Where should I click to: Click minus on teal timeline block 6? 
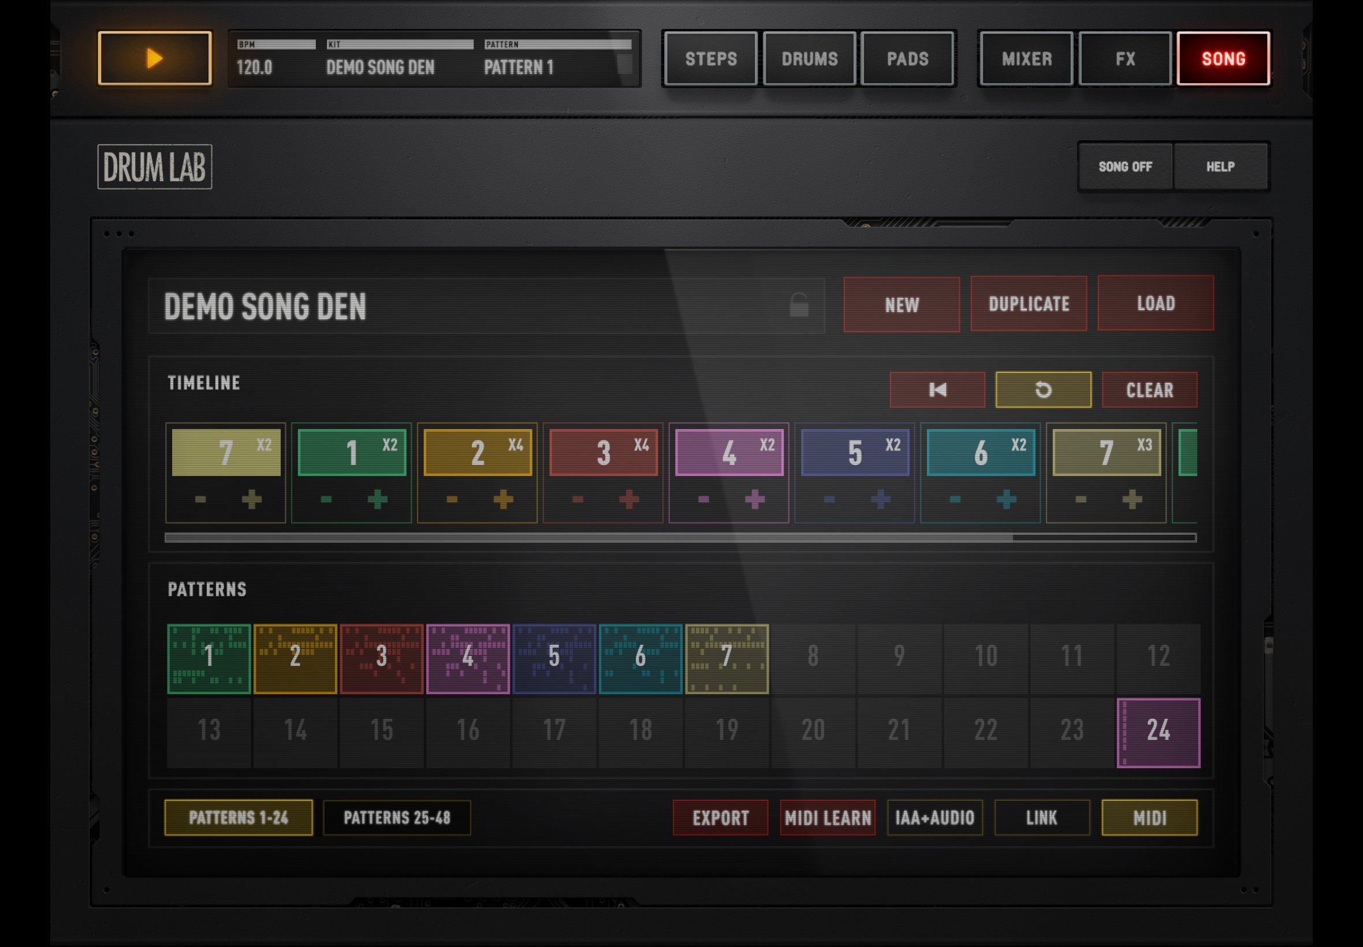pyautogui.click(x=955, y=499)
